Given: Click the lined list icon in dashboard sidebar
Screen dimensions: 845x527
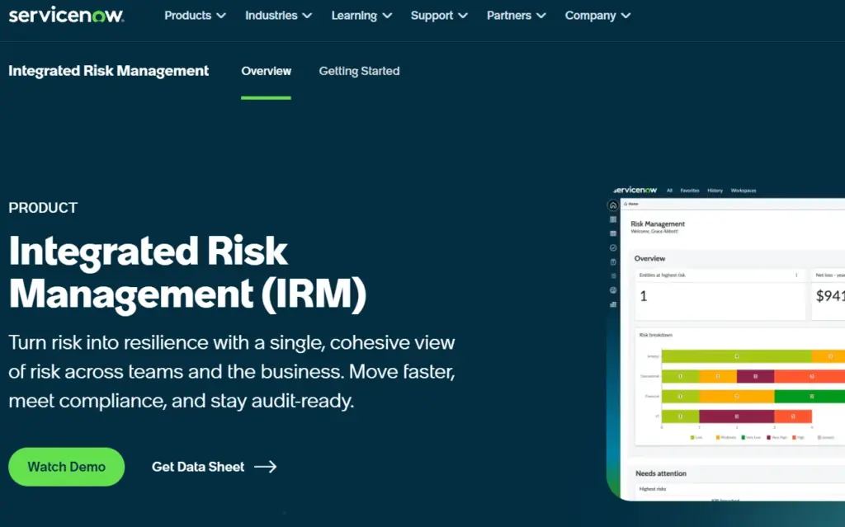Looking at the screenshot, I should coord(613,276).
